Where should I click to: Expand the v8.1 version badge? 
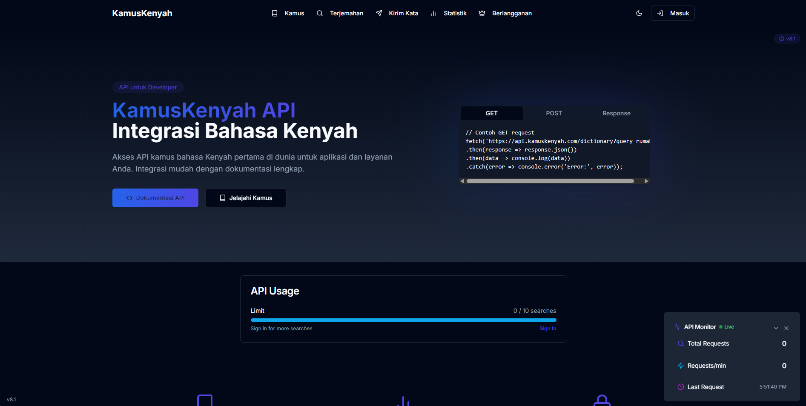tap(787, 38)
